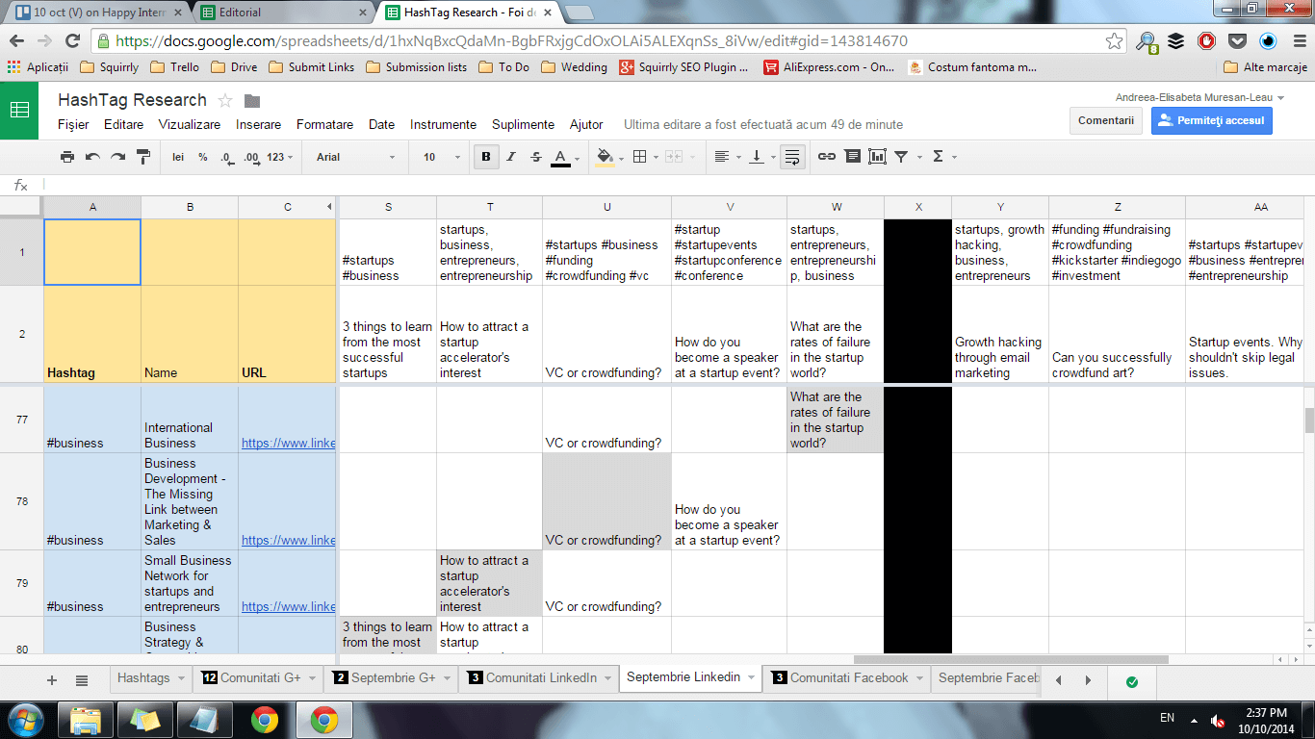Image resolution: width=1315 pixels, height=739 pixels.
Task: Move document using the folder icon
Action: (x=252, y=101)
